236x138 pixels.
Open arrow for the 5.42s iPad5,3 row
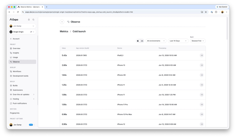pos(201,55)
